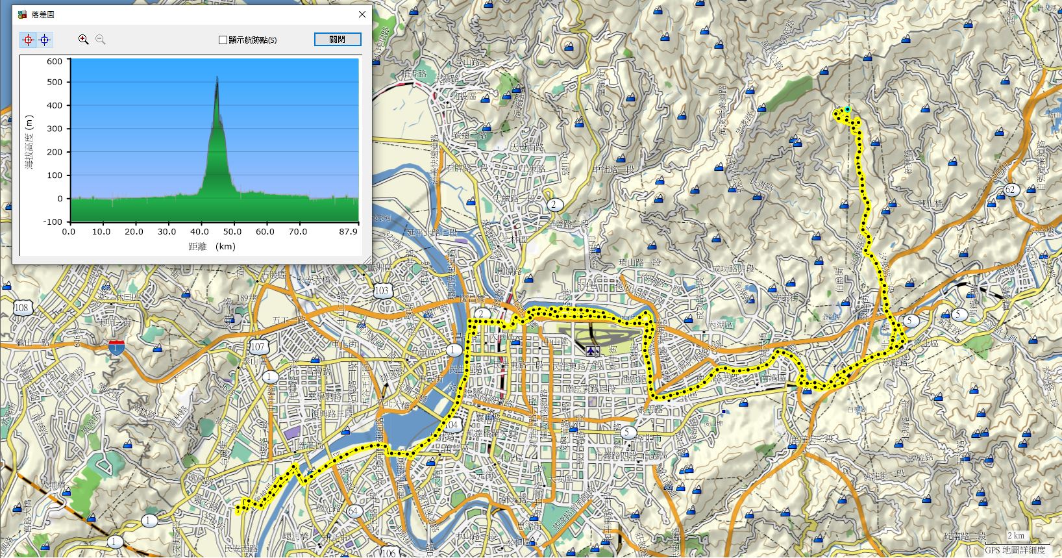This screenshot has width=1062, height=558.
Task: Click the zoom in magnifier
Action: [x=83, y=40]
